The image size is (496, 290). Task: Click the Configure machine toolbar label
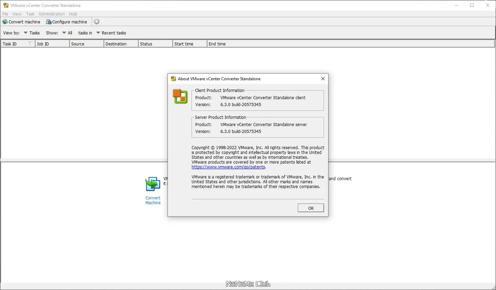click(69, 22)
